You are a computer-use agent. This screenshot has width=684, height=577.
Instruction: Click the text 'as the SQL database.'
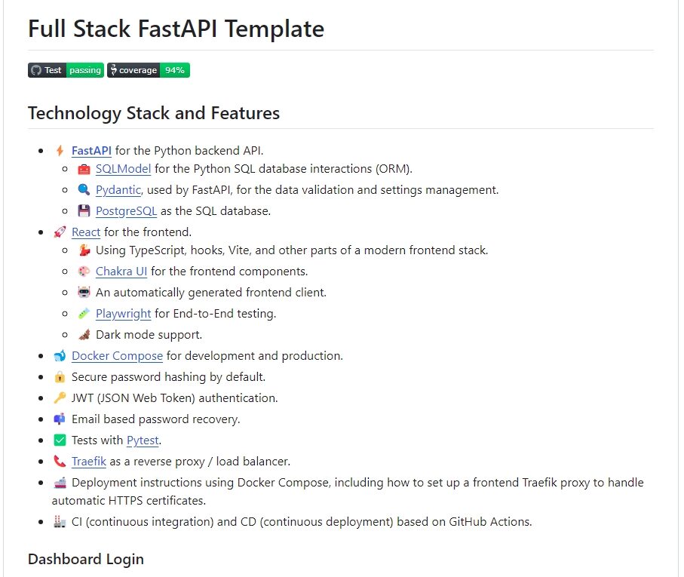(216, 211)
